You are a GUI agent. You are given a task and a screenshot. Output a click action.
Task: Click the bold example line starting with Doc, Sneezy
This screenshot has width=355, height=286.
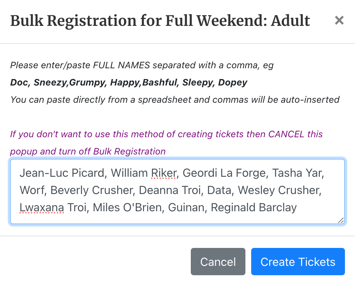click(129, 82)
